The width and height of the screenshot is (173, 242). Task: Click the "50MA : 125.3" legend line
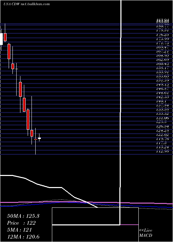click(23, 216)
